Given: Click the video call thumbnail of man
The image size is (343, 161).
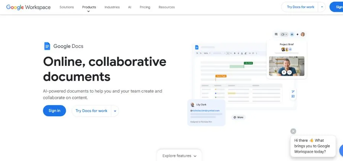Looking at the screenshot, I should [x=287, y=66].
